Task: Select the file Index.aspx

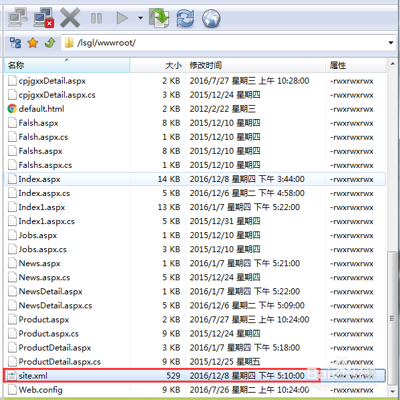Action: (x=195, y=179)
